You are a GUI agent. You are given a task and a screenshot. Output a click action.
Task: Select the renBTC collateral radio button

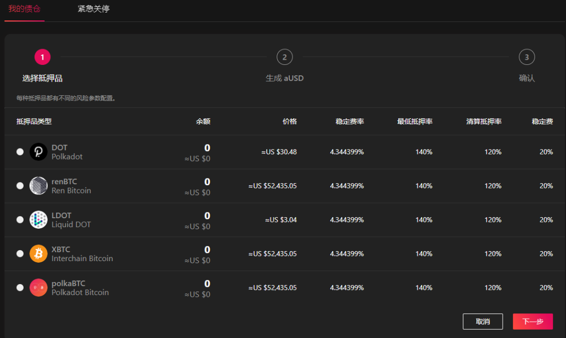pyautogui.click(x=20, y=186)
